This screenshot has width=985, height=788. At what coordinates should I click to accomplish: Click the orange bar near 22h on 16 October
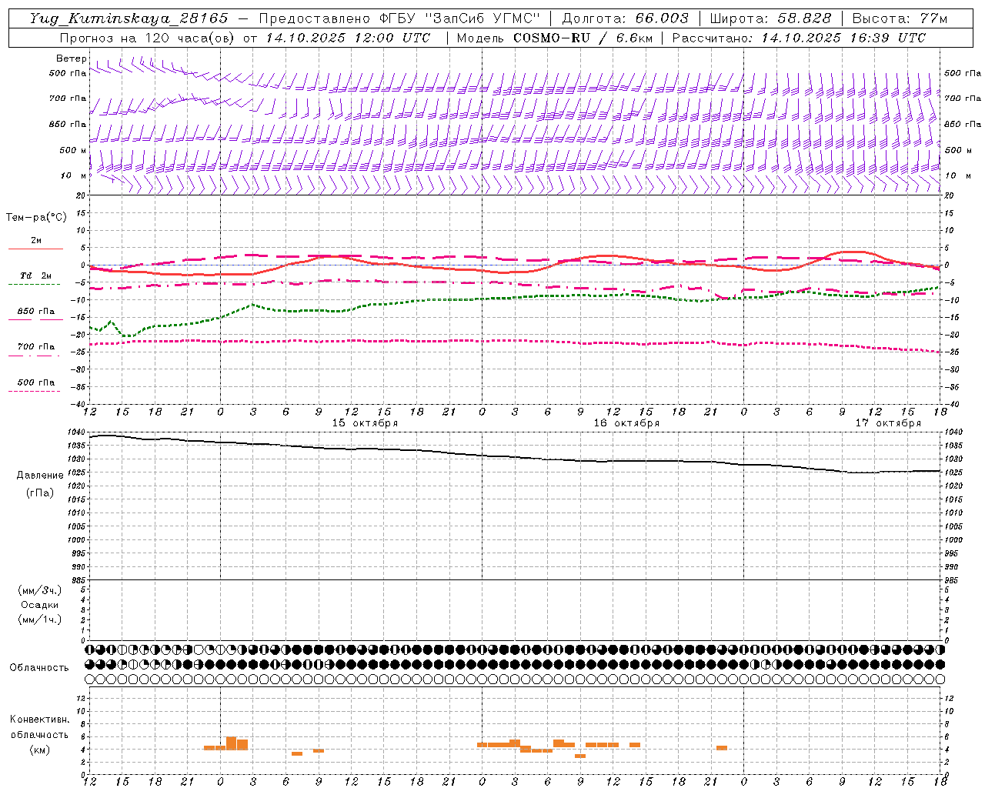[x=722, y=748]
